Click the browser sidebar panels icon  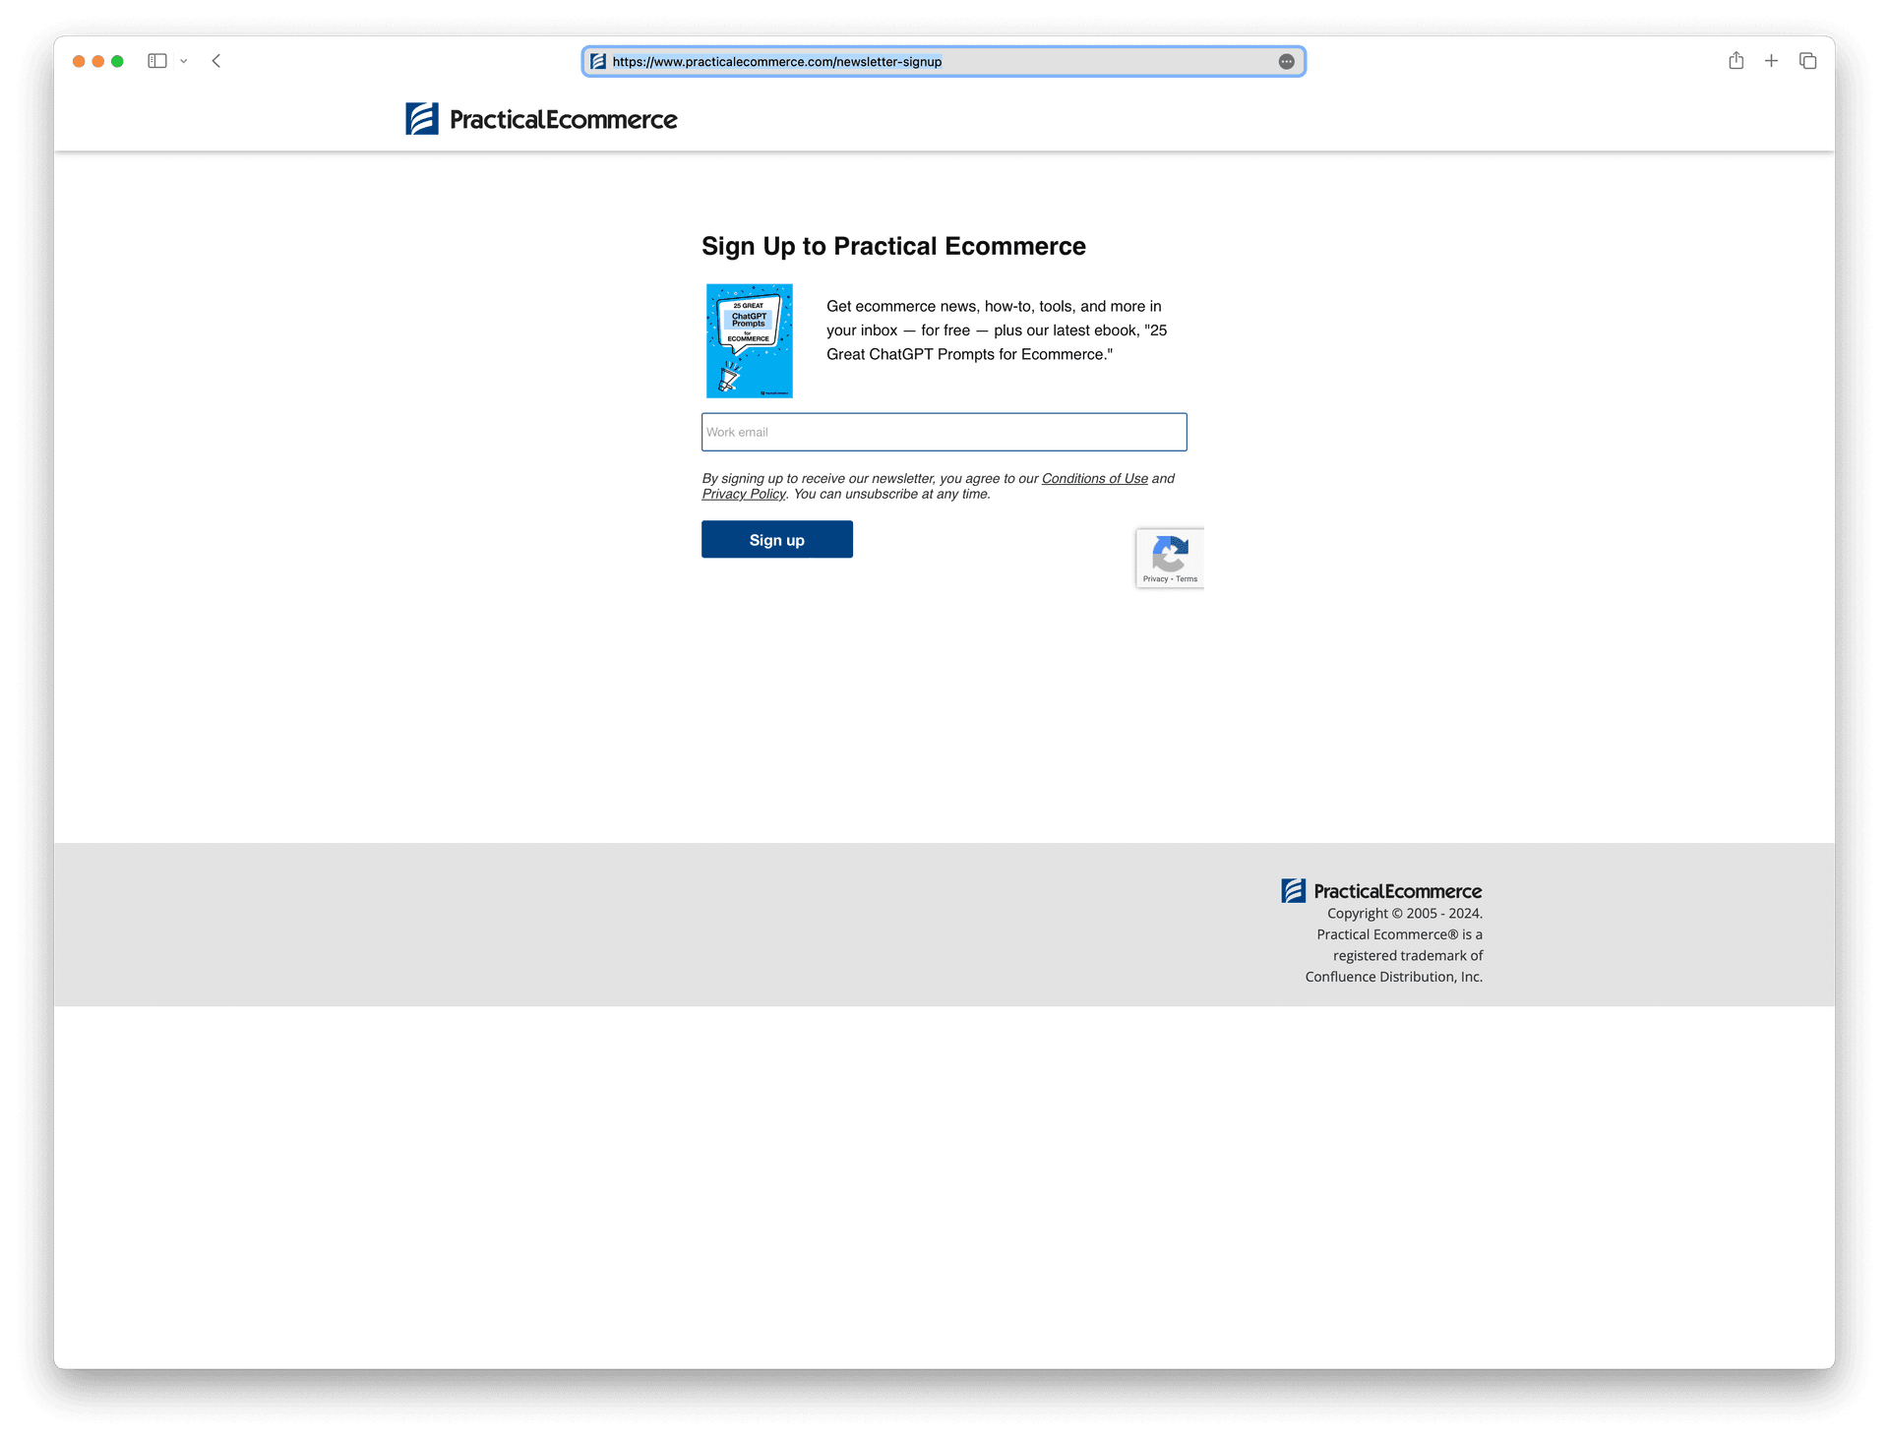click(x=158, y=61)
